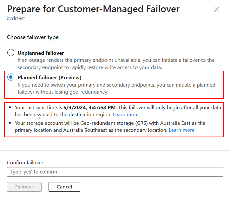Viewport: 230px width, 198px height.
Task: Click the 'Confirm failover' field label
Action: pos(25,162)
